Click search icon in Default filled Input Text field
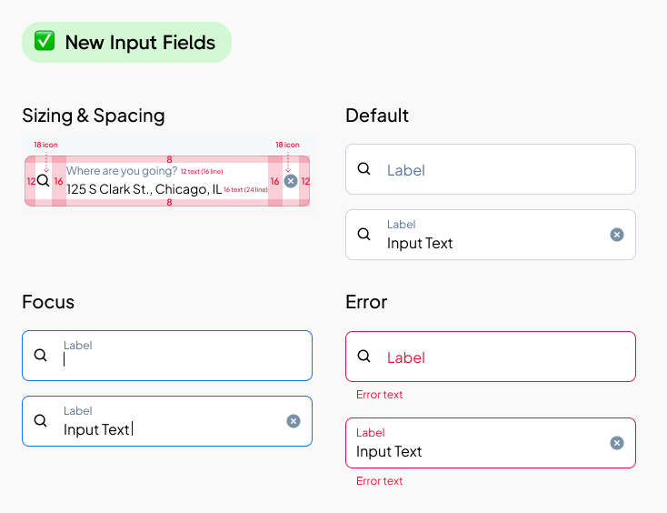667x513 pixels. coord(363,235)
